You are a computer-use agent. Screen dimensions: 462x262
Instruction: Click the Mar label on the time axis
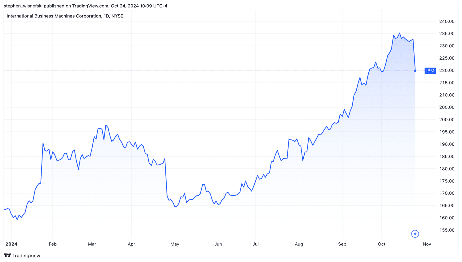[92, 244]
